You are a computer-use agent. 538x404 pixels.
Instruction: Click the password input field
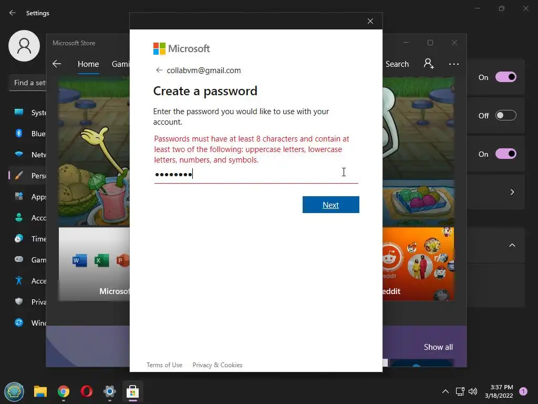tap(256, 174)
